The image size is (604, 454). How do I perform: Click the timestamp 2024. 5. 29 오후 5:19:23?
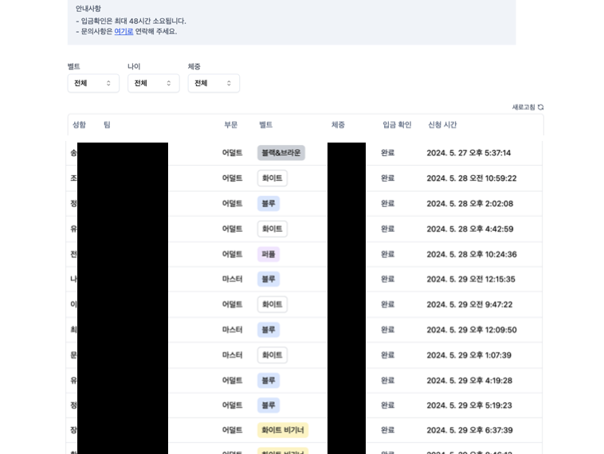tap(469, 405)
